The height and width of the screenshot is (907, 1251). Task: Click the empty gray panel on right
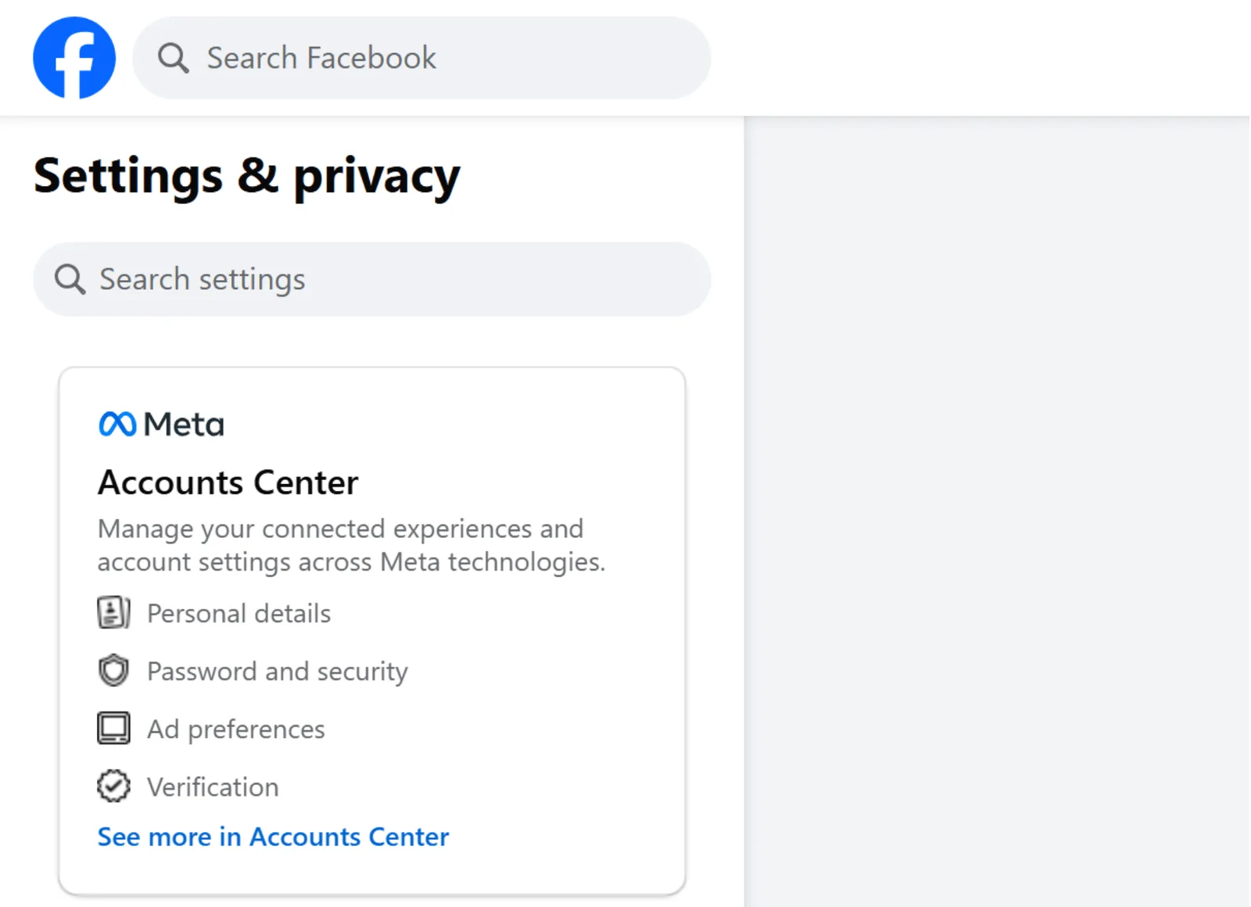pos(997,508)
